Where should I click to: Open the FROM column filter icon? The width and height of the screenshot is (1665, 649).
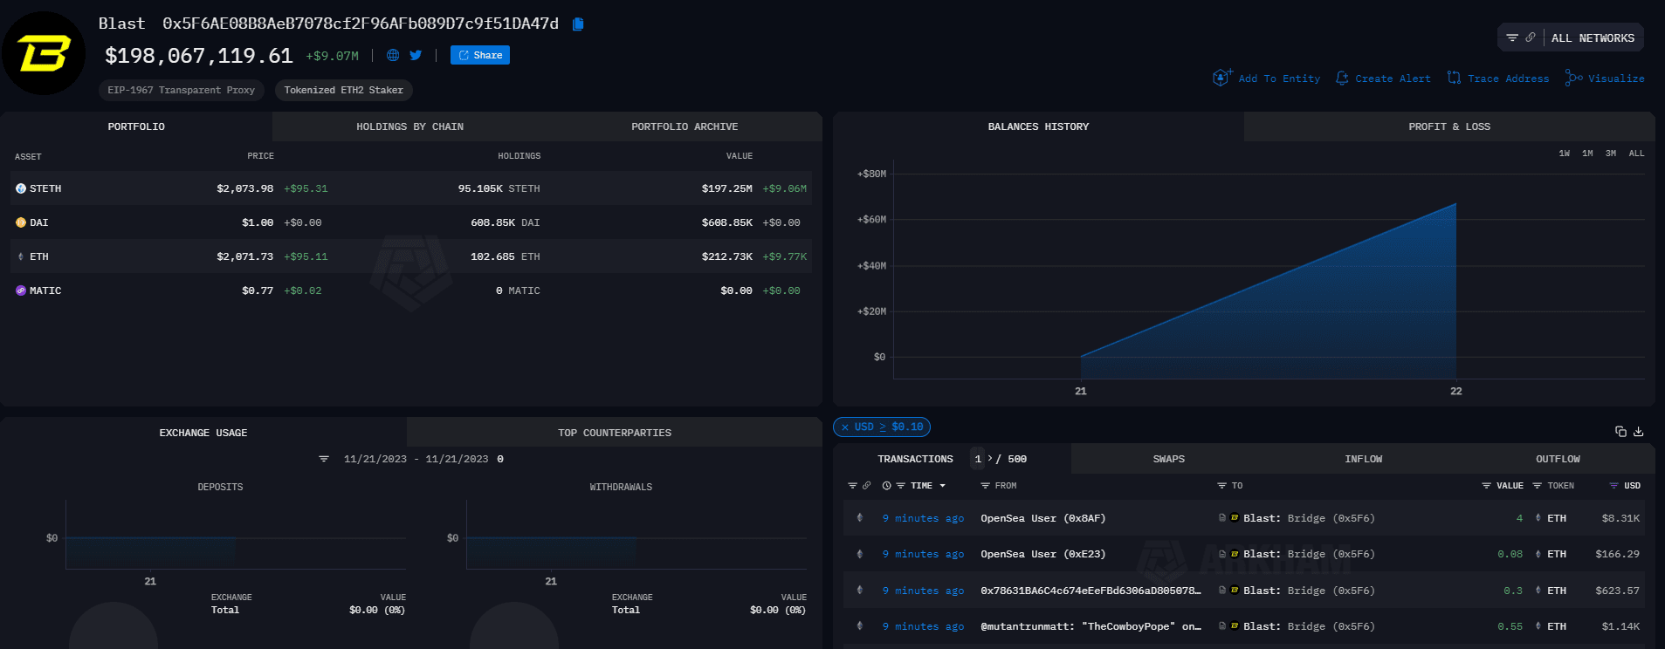click(985, 486)
